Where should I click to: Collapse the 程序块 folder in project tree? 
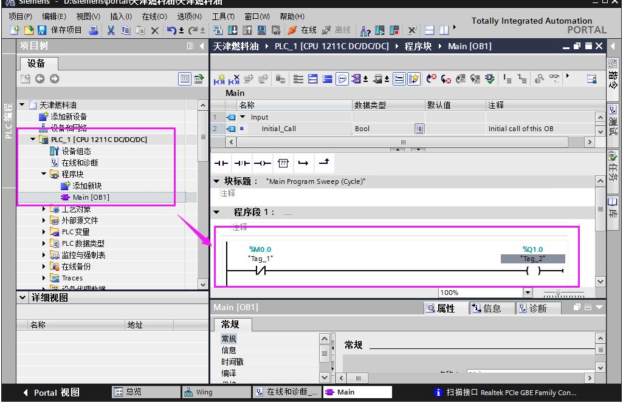click(x=44, y=174)
